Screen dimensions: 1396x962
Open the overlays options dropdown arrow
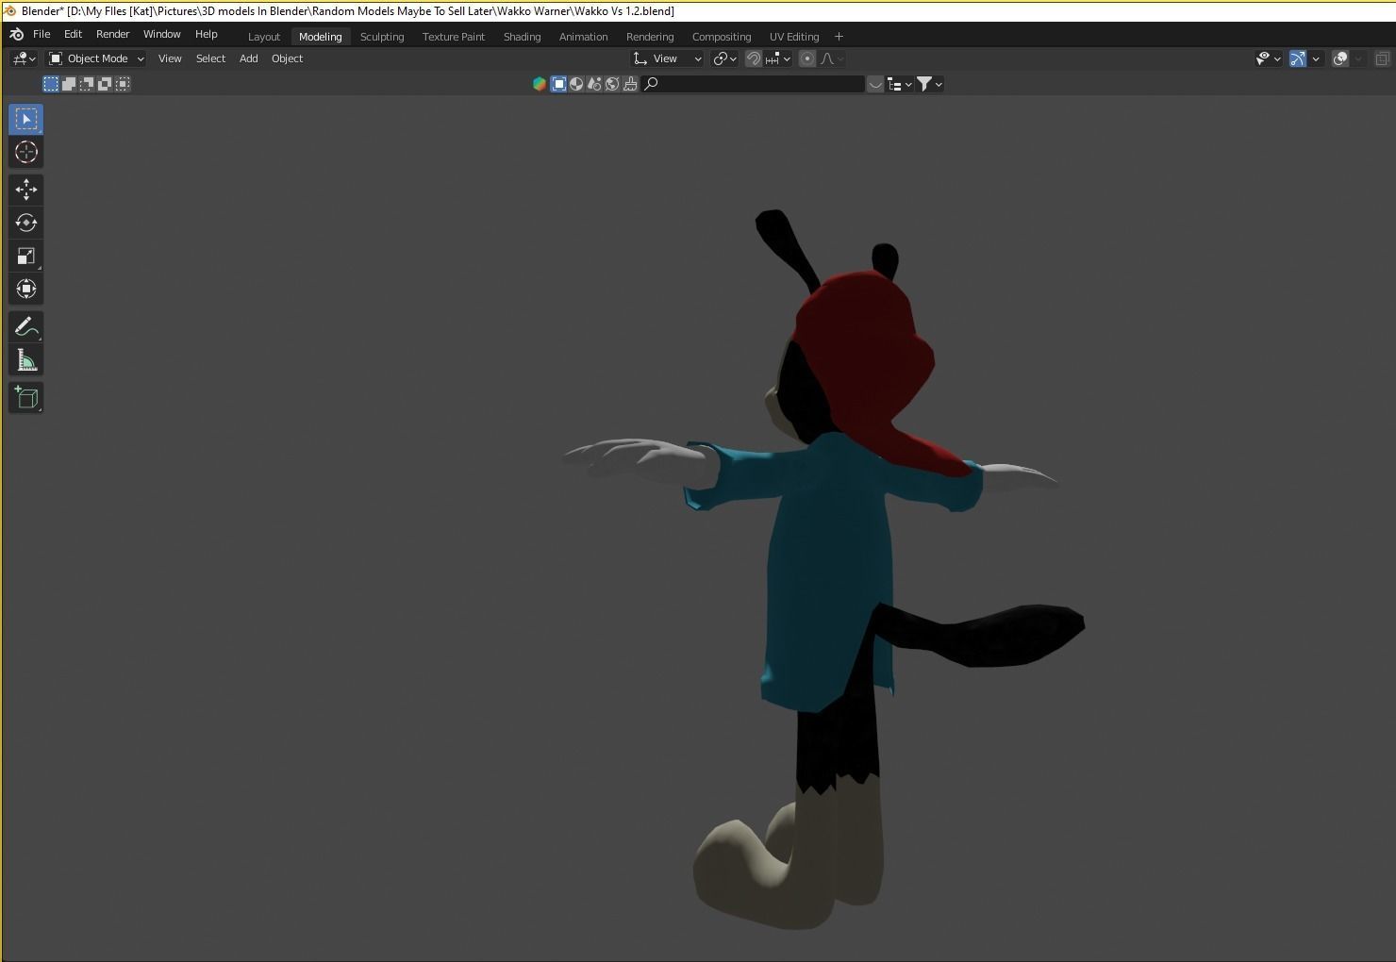(x=1358, y=58)
